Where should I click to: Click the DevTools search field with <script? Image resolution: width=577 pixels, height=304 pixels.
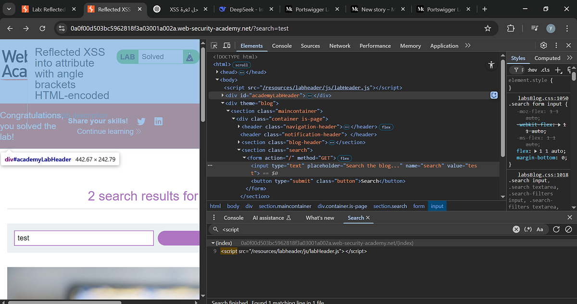coord(360,230)
